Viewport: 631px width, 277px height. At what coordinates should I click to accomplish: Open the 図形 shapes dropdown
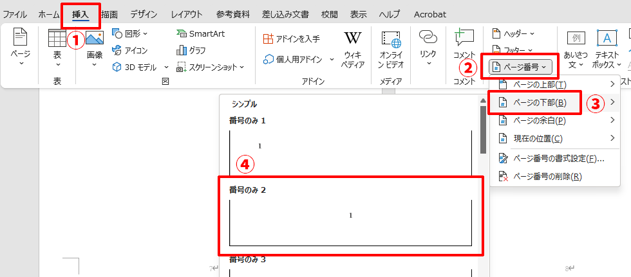(129, 33)
